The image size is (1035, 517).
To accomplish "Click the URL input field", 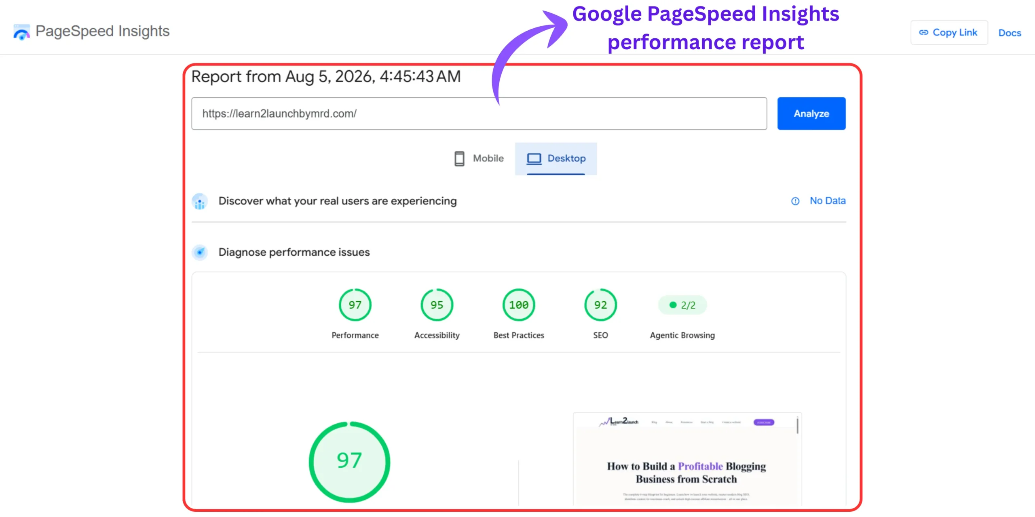I will (479, 113).
